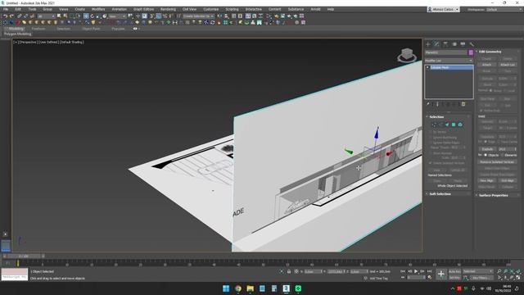
Task: Select Vertex sub-object level icon
Action: (x=434, y=125)
